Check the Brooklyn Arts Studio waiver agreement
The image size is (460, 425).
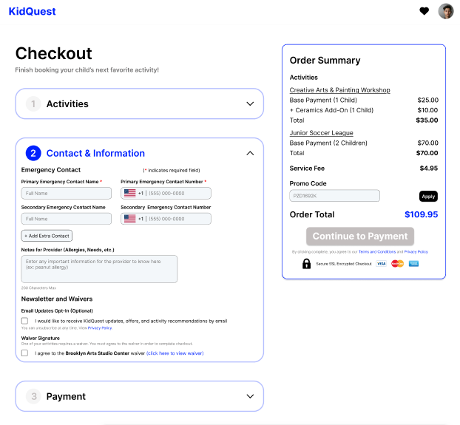(x=24, y=353)
